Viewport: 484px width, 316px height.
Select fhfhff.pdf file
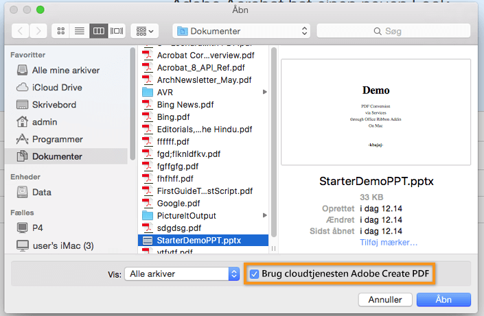pos(203,178)
